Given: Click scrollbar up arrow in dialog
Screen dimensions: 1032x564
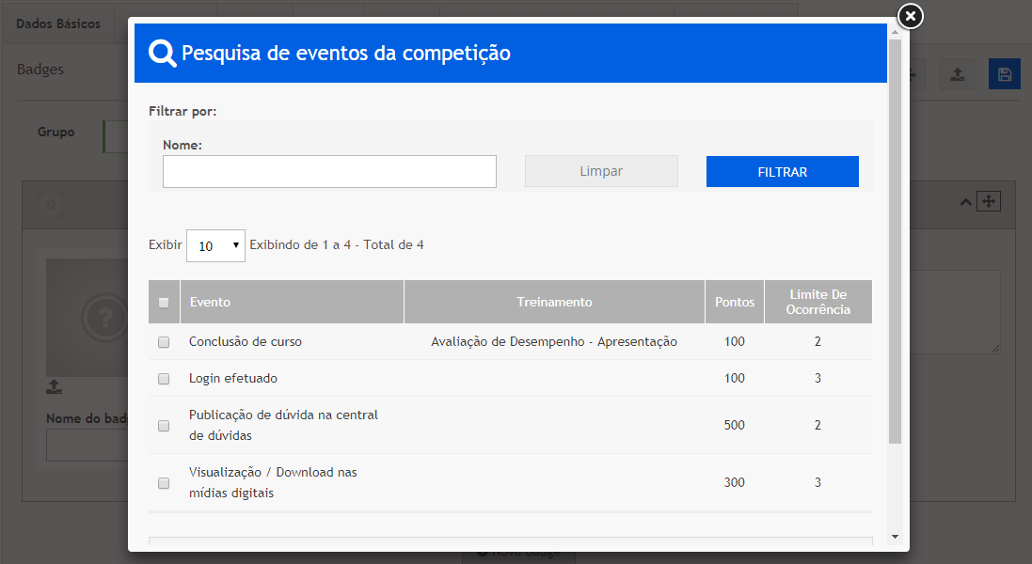Looking at the screenshot, I should click(x=894, y=31).
